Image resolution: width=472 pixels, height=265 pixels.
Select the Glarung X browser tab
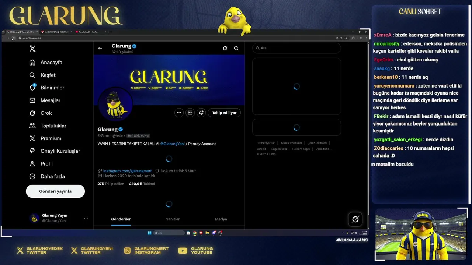(22, 32)
